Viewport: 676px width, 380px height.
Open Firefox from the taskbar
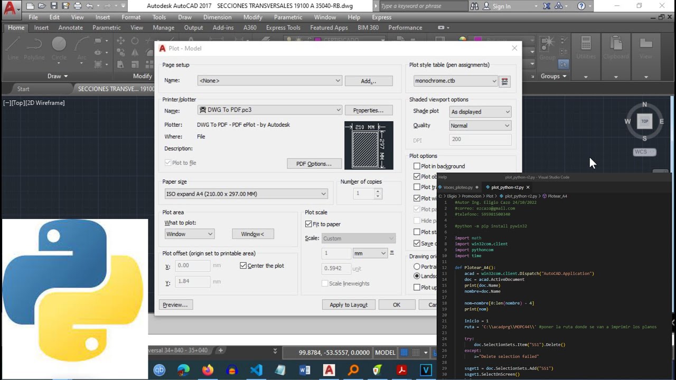click(208, 370)
